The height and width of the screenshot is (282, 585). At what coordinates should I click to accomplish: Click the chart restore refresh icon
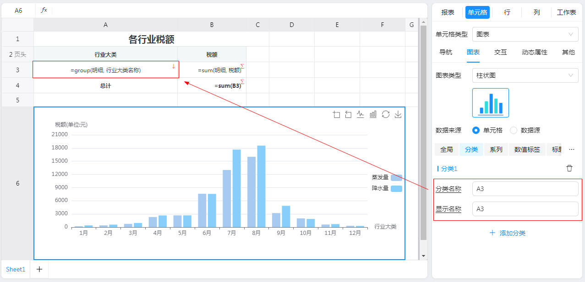[386, 115]
